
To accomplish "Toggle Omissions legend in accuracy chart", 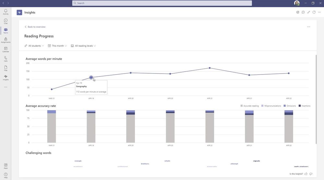I will tap(290, 106).
